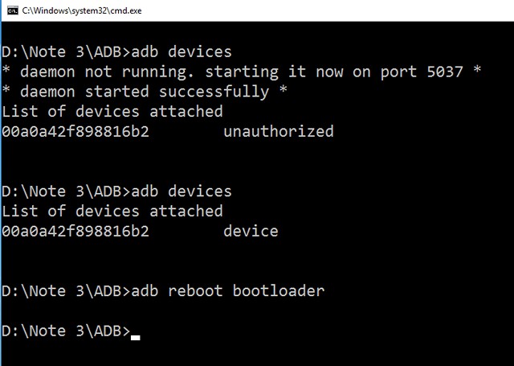Click the serial number beside 'device' status
This screenshot has height=366, width=514.
75,231
